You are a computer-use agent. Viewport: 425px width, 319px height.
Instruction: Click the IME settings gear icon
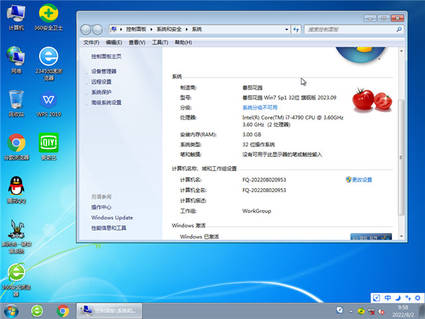tap(418, 298)
